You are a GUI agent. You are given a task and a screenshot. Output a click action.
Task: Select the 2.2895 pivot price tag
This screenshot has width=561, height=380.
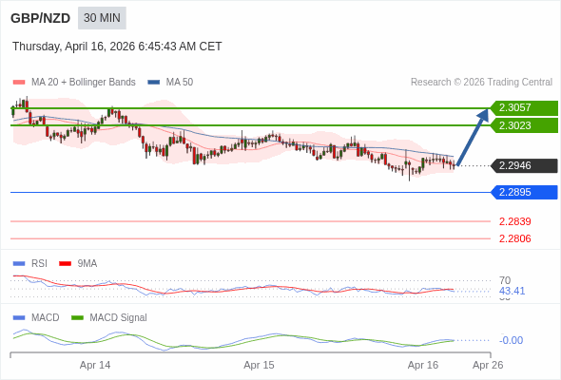click(524, 192)
